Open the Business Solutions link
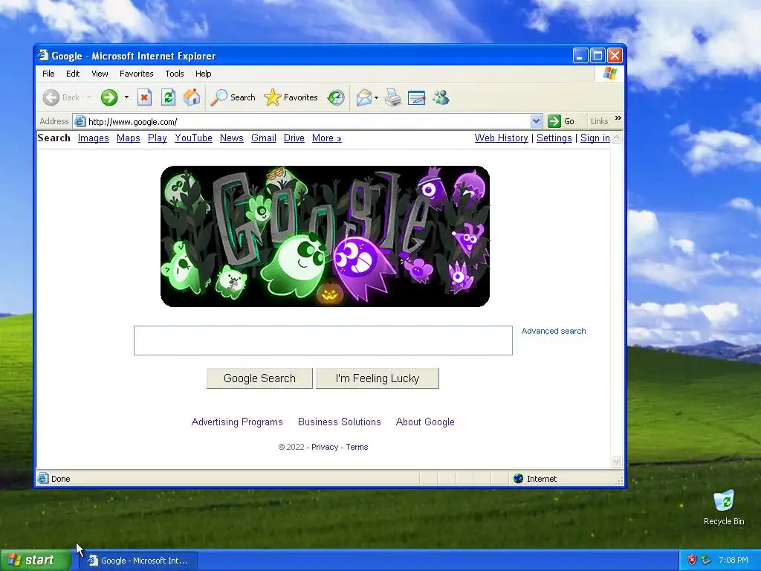 [x=339, y=422]
